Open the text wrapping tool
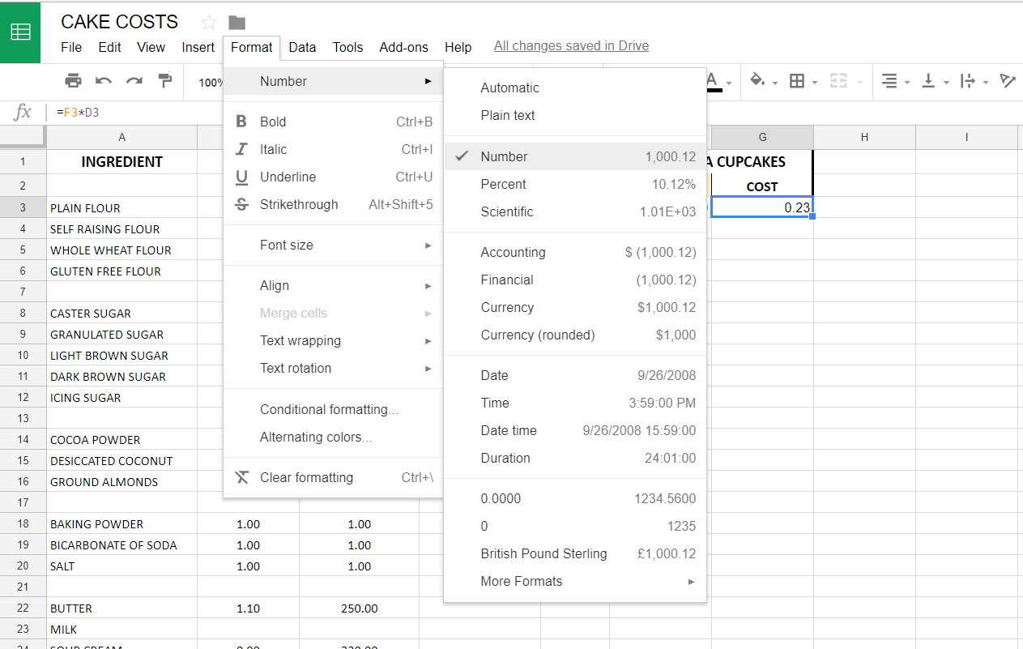This screenshot has width=1023, height=649. tap(967, 81)
